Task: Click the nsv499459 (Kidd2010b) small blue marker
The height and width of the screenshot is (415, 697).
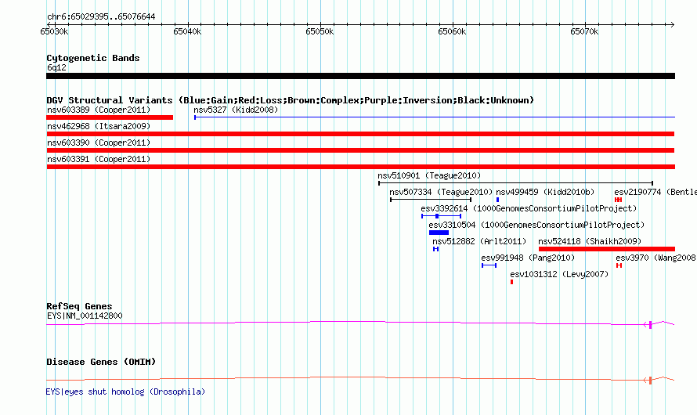Action: pos(497,200)
